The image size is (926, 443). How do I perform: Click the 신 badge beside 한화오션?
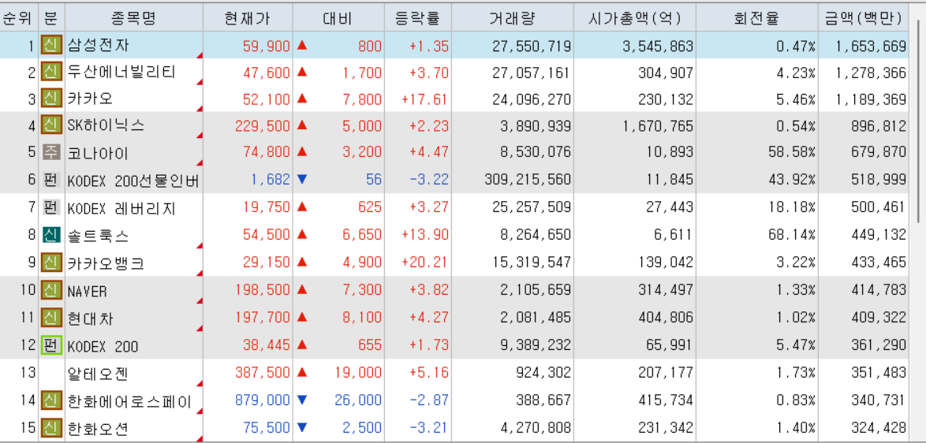tap(51, 427)
